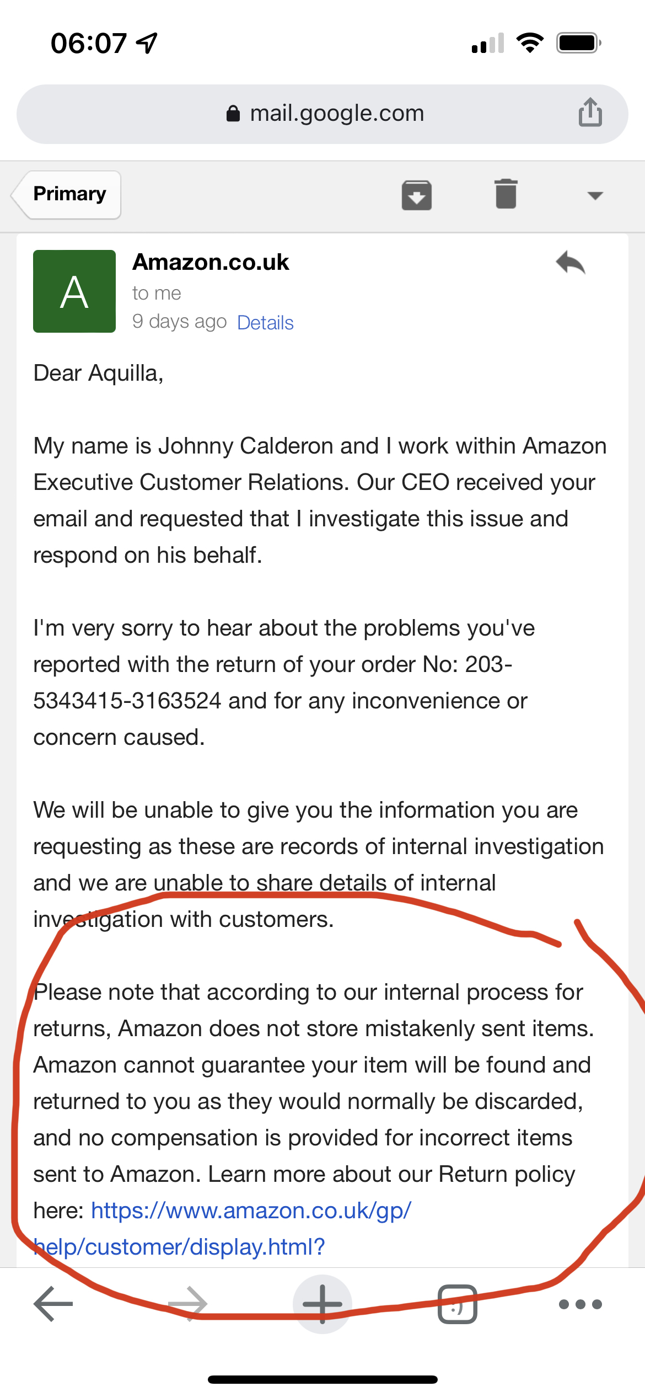Tap the Amazon.co.uk sender name
Image resolution: width=645 pixels, height=1397 pixels.
tap(211, 262)
